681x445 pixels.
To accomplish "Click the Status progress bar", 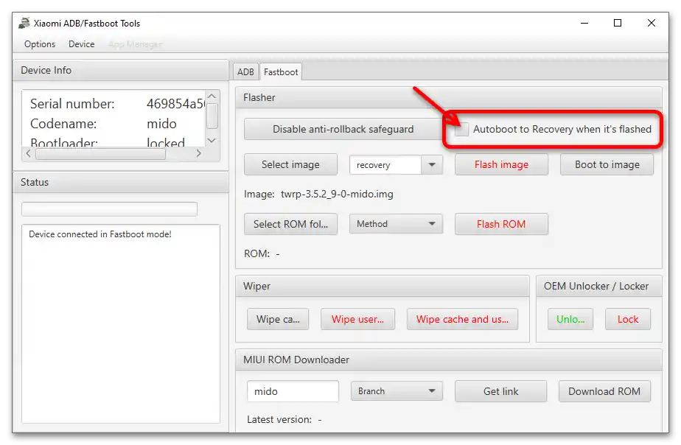I will (109, 209).
